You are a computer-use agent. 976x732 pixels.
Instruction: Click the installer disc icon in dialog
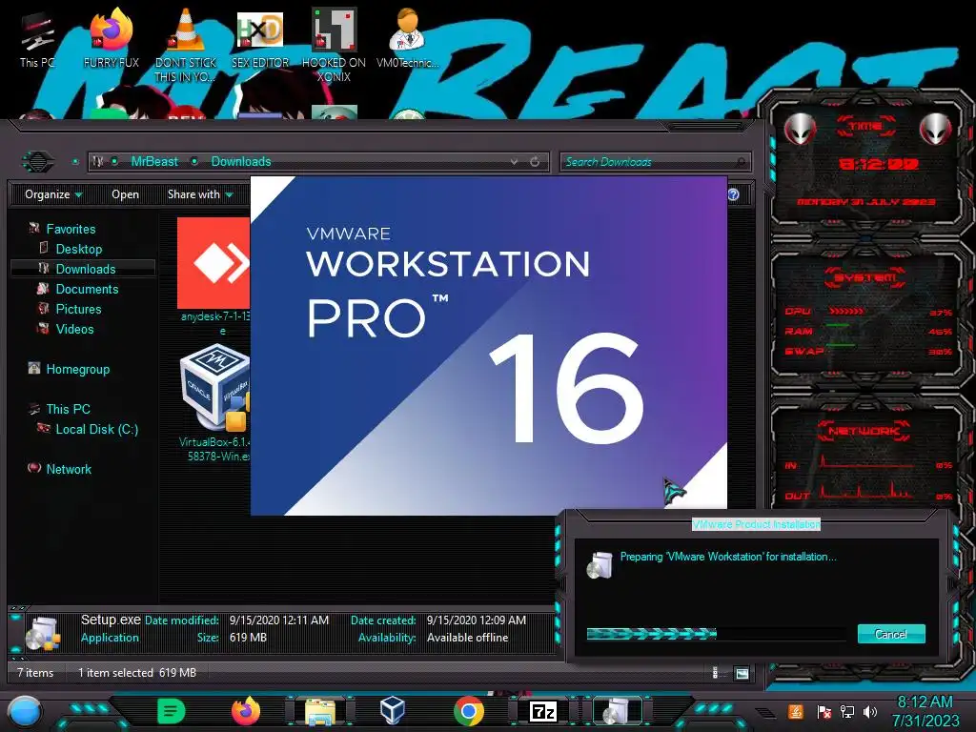(600, 564)
